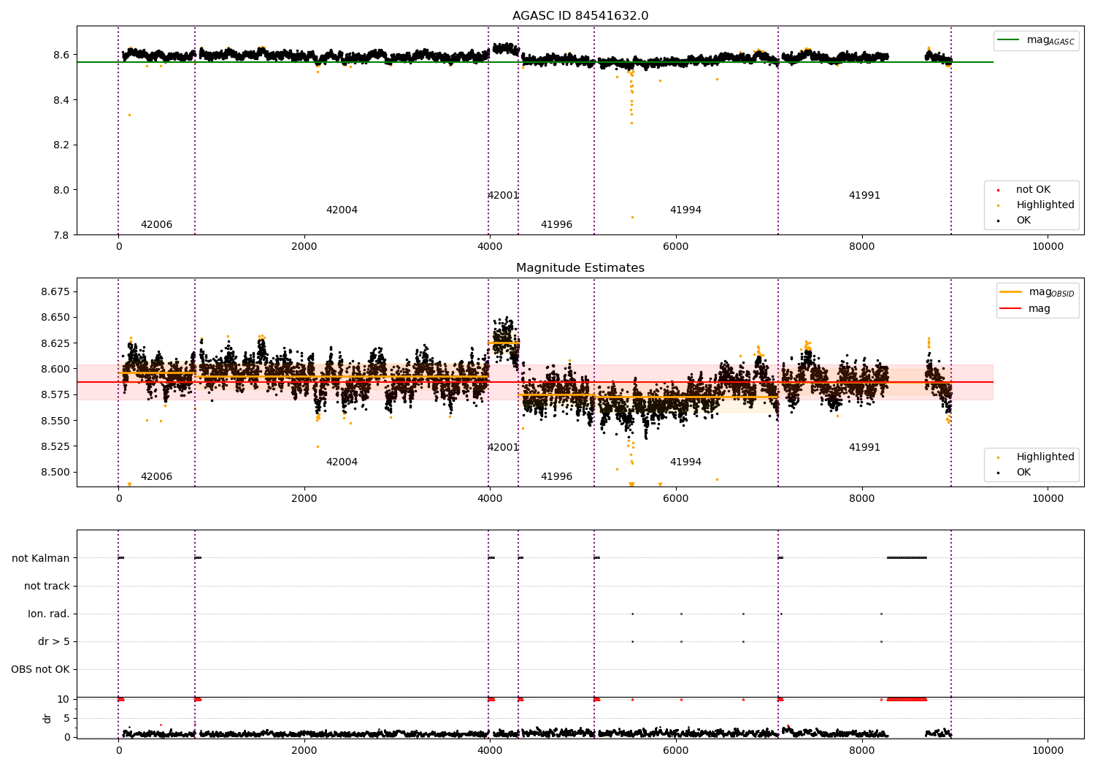Click 'Highlighted' legend entry in top plot
1095x767 pixels.
click(x=1045, y=205)
